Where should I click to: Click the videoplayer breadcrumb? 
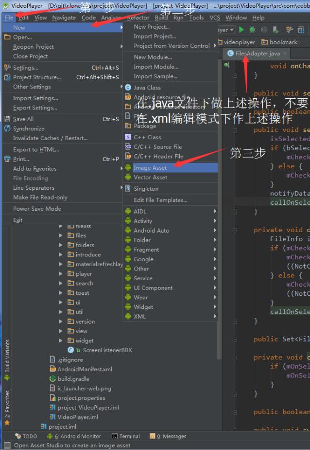click(x=236, y=42)
